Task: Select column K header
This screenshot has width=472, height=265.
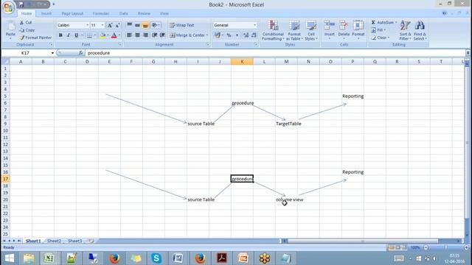Action: [242, 62]
